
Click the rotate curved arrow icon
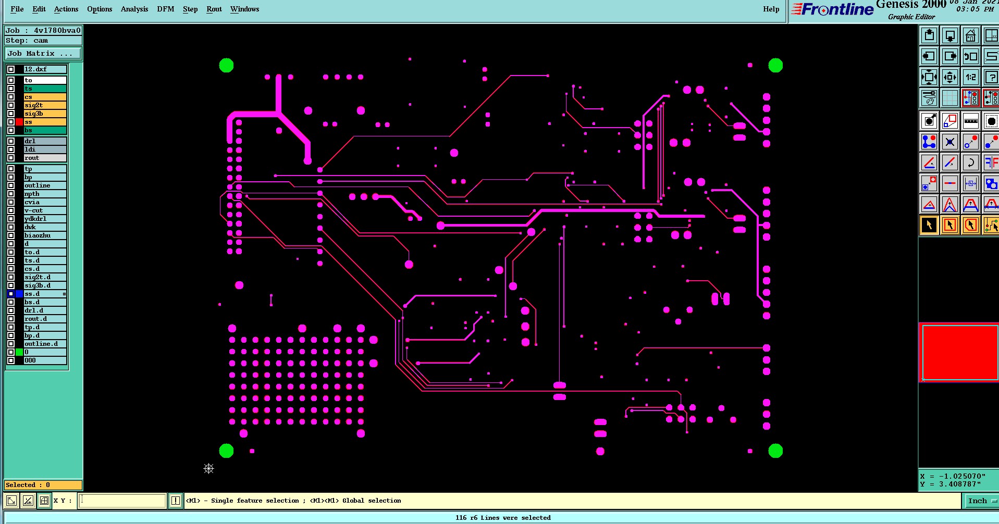(971, 163)
